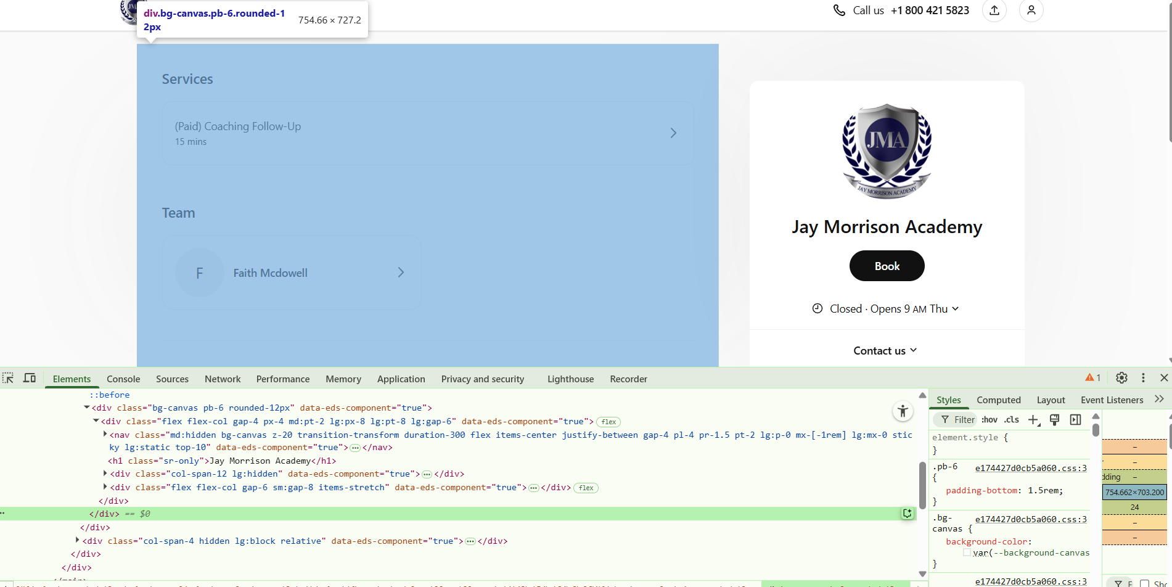Open the (Paid) Coaching Follow-Up service
Viewport: 1172px width, 587px height.
coord(427,133)
